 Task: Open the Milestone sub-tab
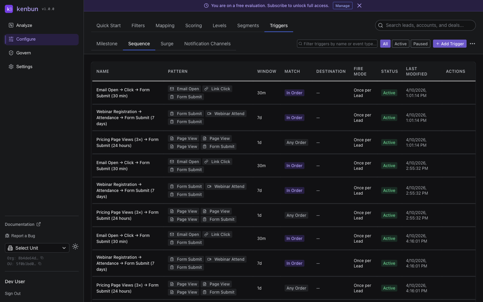[107, 44]
